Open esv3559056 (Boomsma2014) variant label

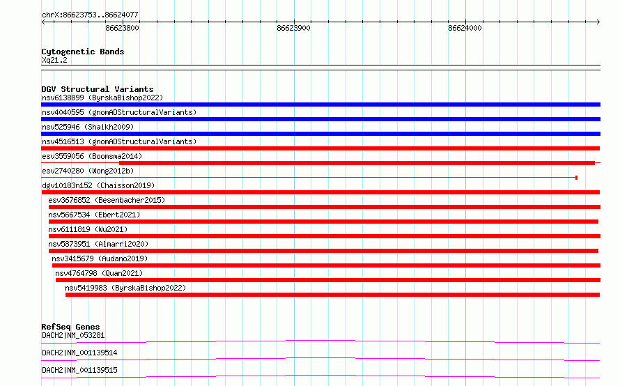point(92,156)
